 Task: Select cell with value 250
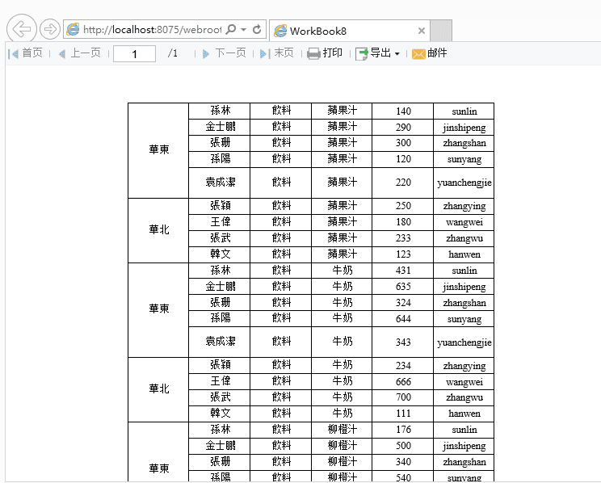(x=403, y=206)
